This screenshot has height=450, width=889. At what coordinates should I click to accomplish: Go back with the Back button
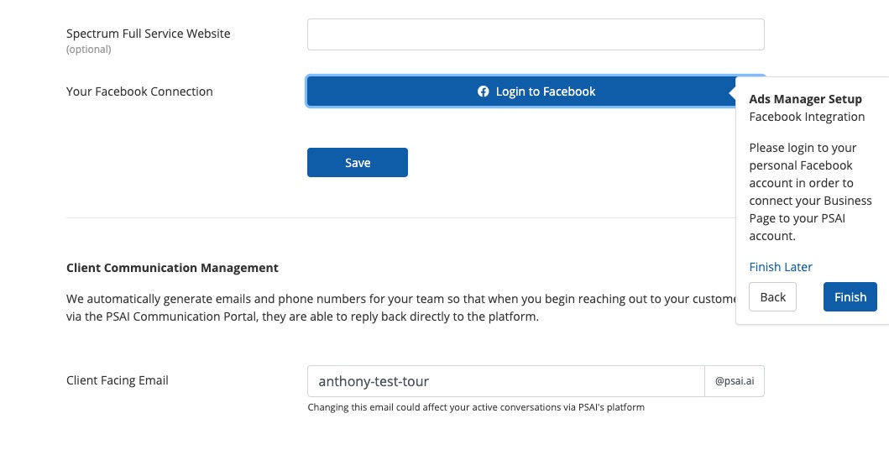tap(772, 297)
